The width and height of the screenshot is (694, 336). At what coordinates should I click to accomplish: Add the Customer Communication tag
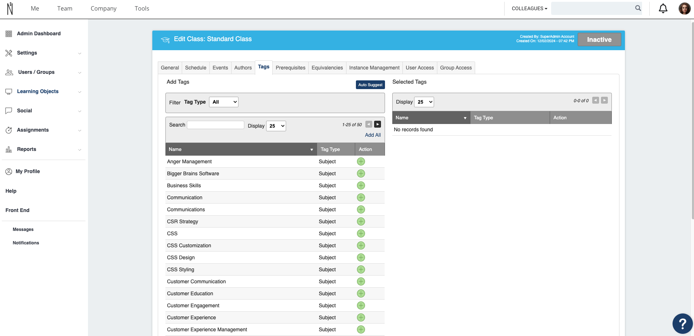point(361,281)
